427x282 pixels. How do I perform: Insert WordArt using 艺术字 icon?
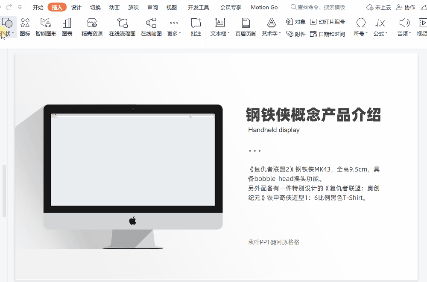point(271,23)
